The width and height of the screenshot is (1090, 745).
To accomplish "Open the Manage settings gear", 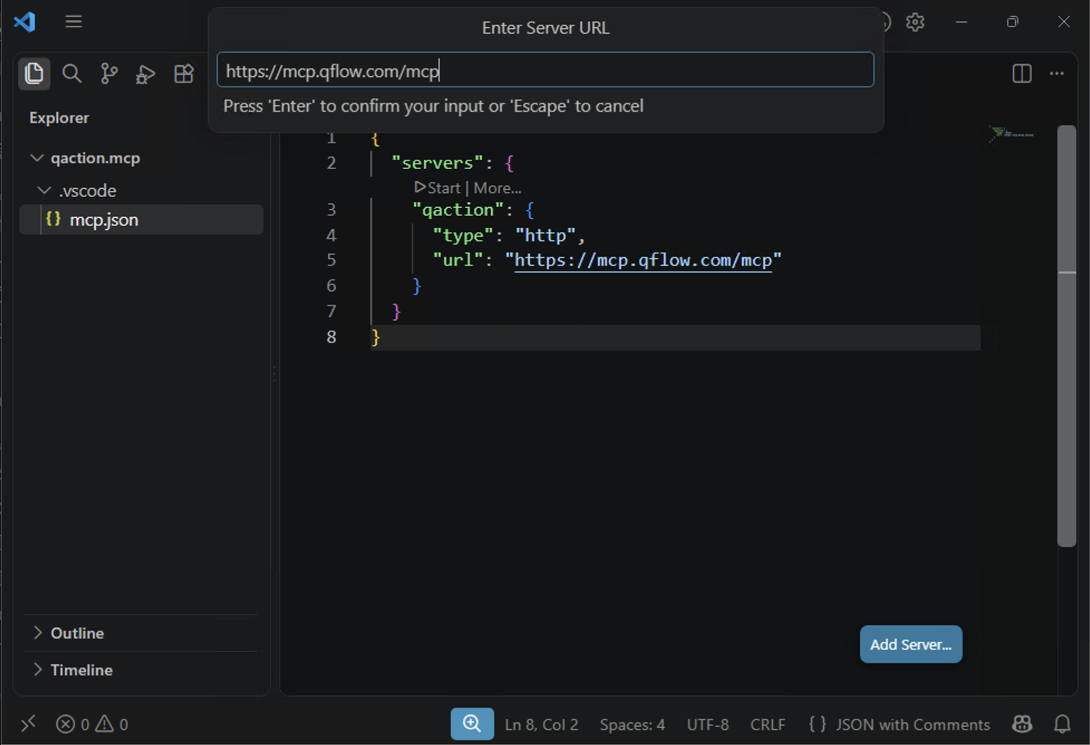I will point(915,22).
